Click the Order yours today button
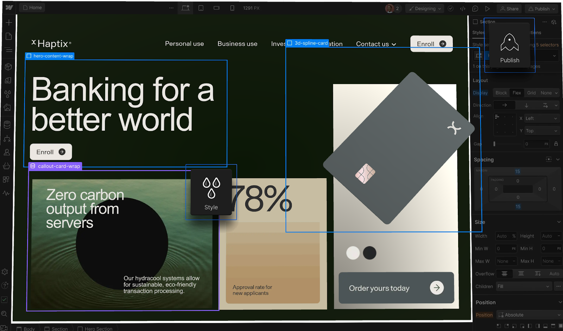 (x=396, y=288)
